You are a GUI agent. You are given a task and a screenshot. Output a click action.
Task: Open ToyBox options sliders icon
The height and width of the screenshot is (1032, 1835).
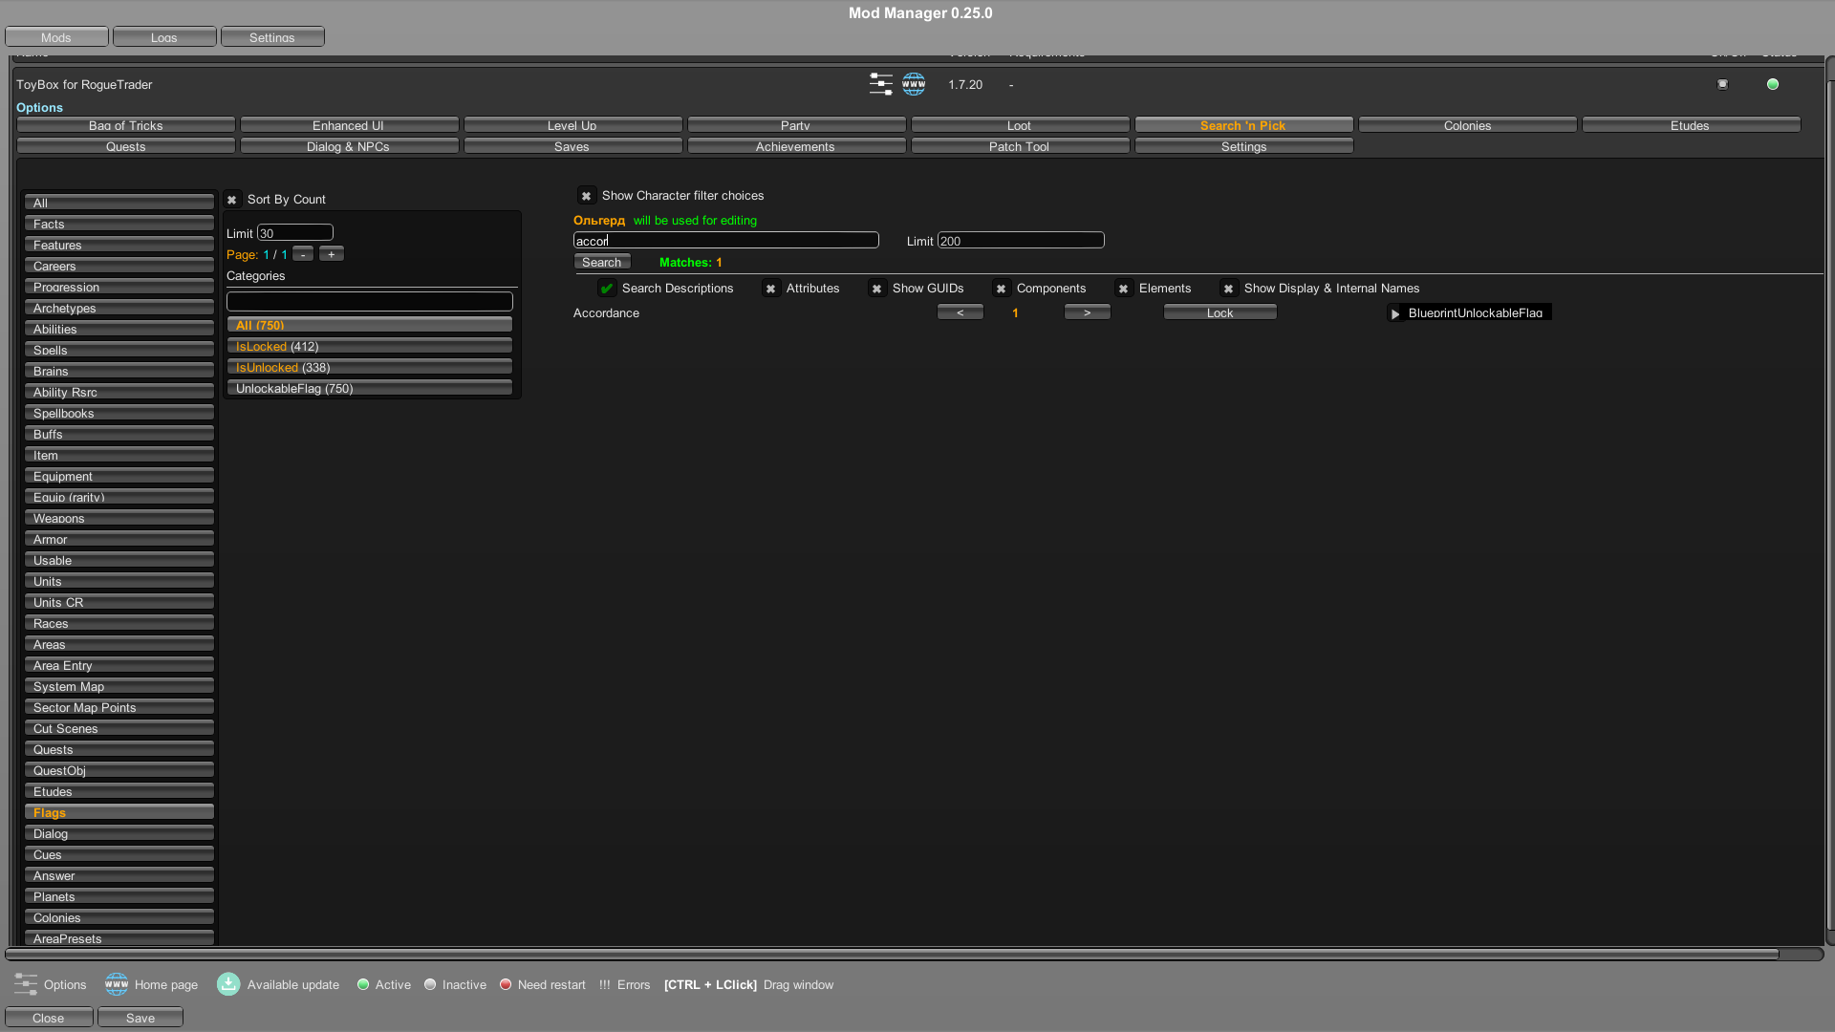point(880,84)
